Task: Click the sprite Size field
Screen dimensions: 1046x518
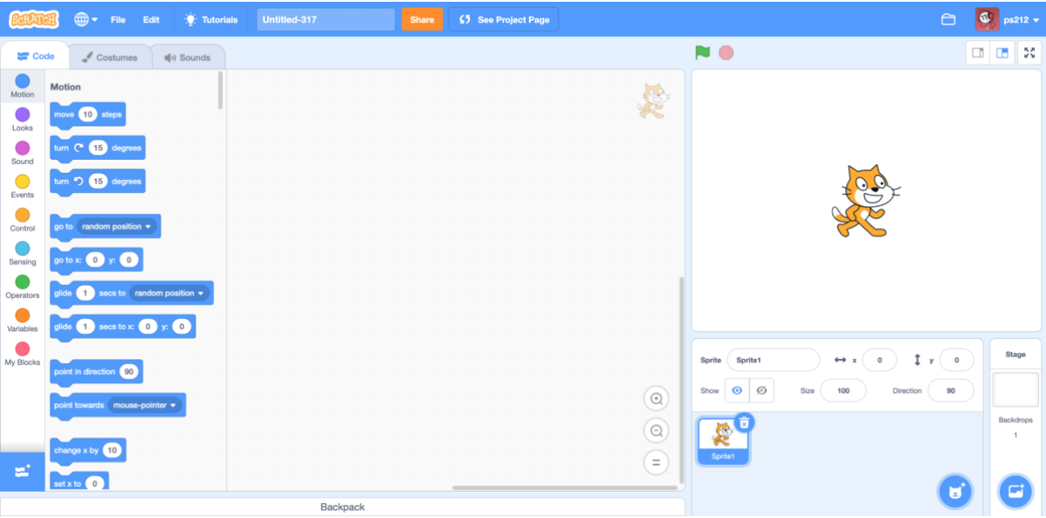Action: click(842, 391)
